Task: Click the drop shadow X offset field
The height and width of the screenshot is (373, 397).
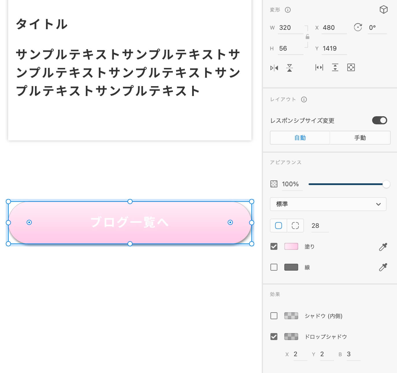Action: (x=300, y=354)
